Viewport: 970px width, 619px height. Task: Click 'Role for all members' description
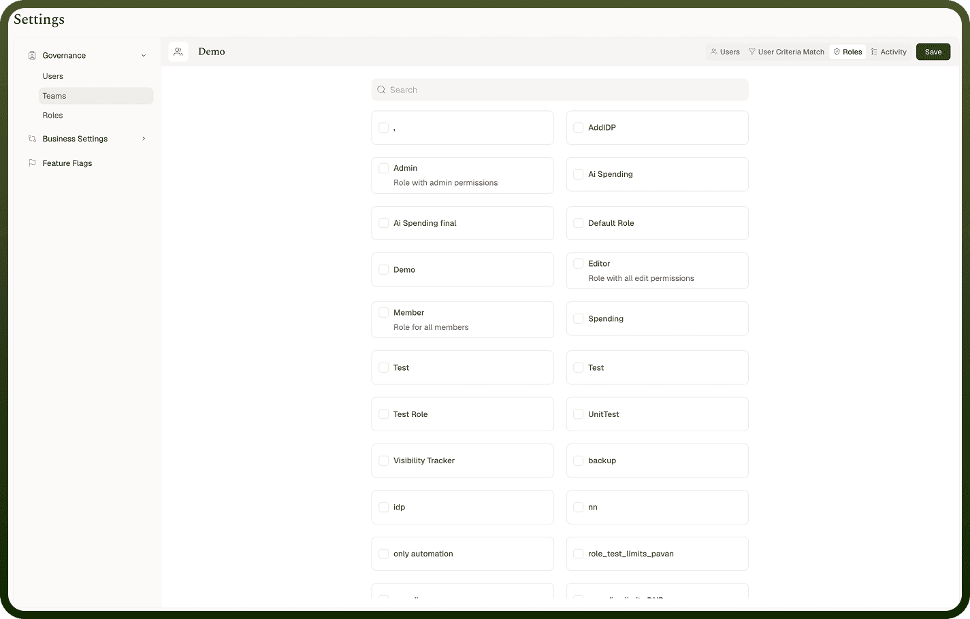[x=431, y=327]
